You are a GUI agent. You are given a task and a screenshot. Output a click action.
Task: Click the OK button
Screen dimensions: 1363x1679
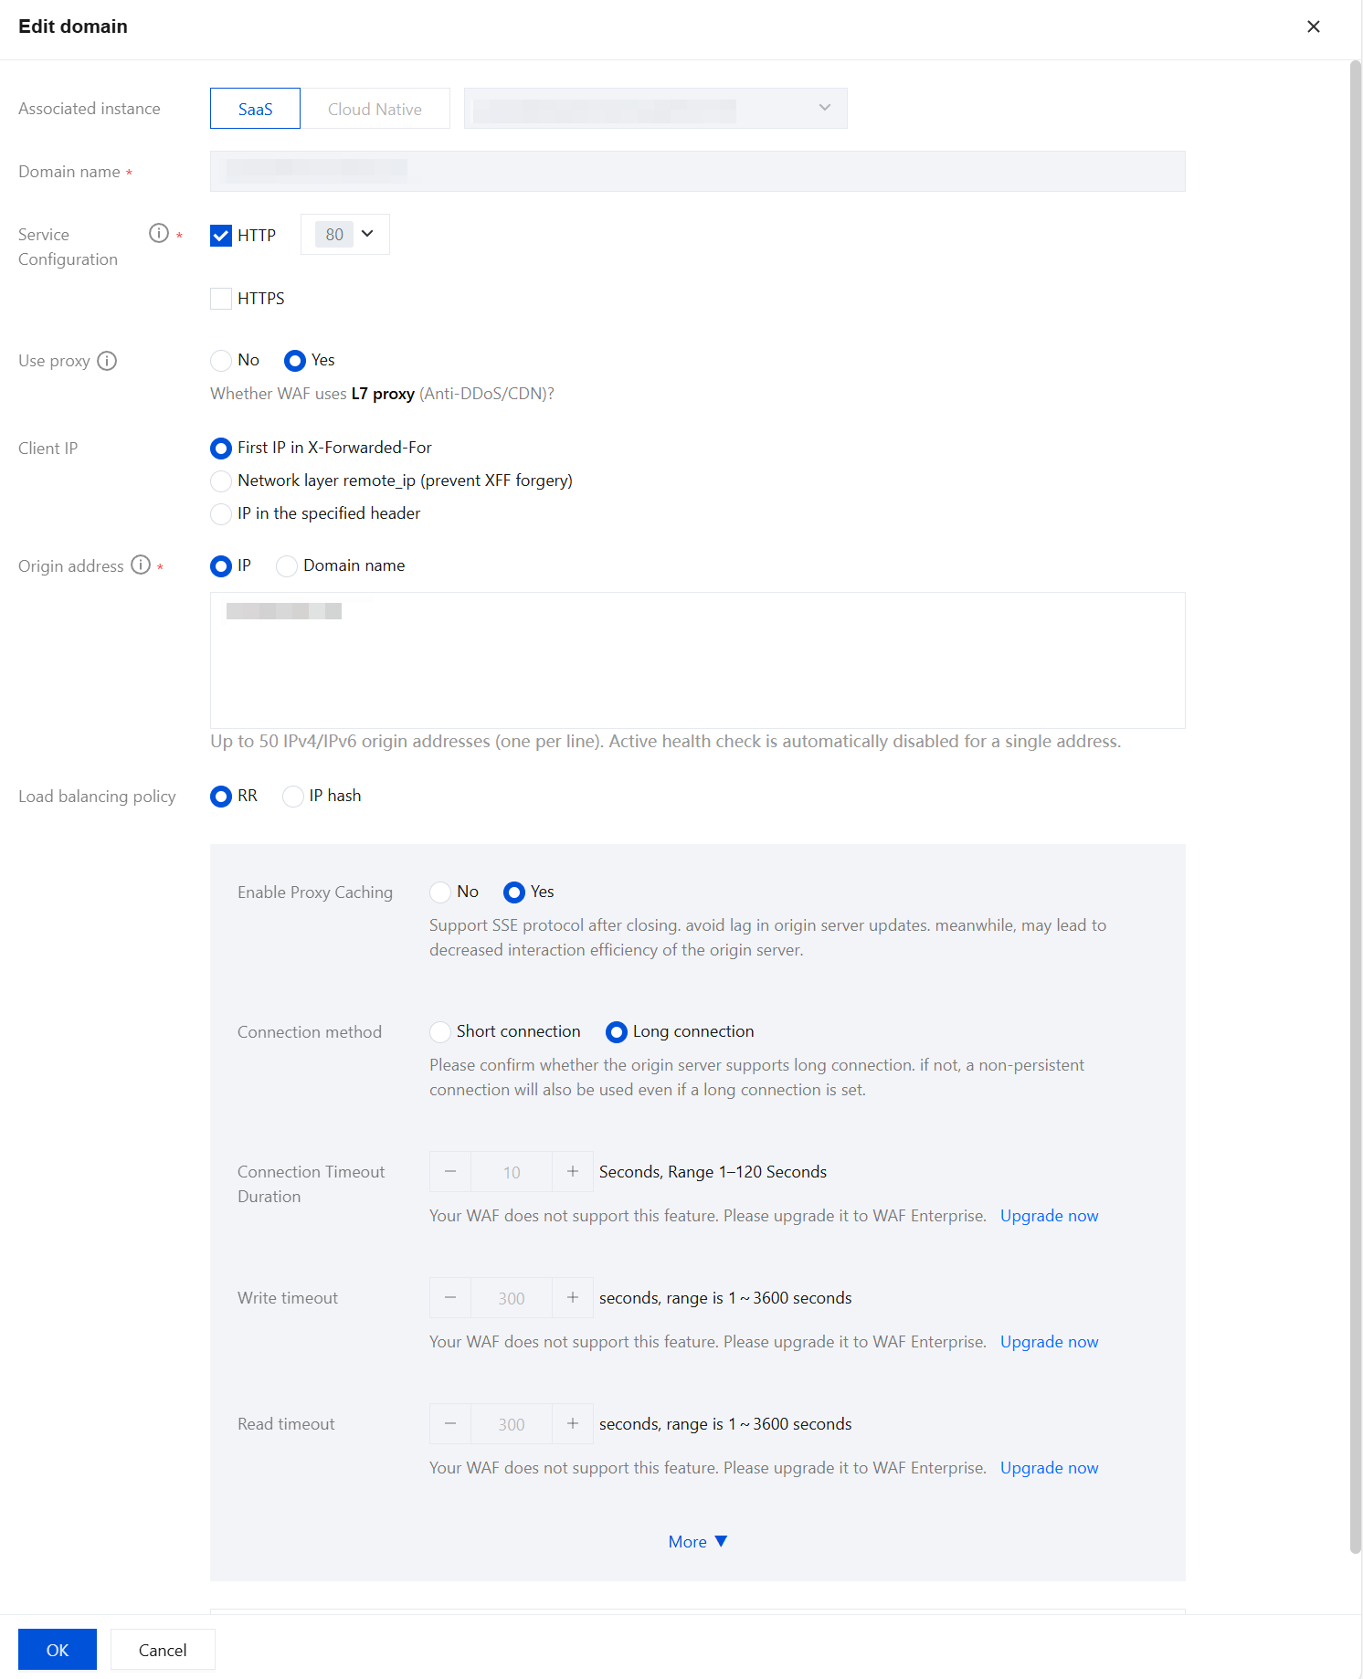click(x=58, y=1650)
